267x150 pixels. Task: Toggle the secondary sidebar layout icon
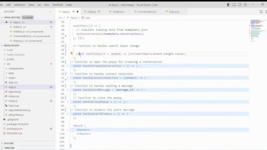tap(239, 5)
